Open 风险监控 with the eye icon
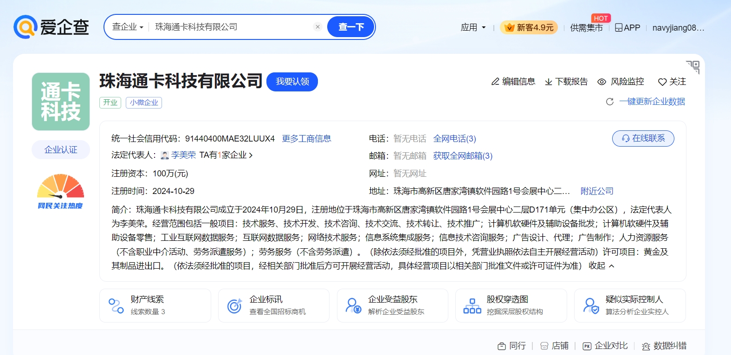 point(621,82)
